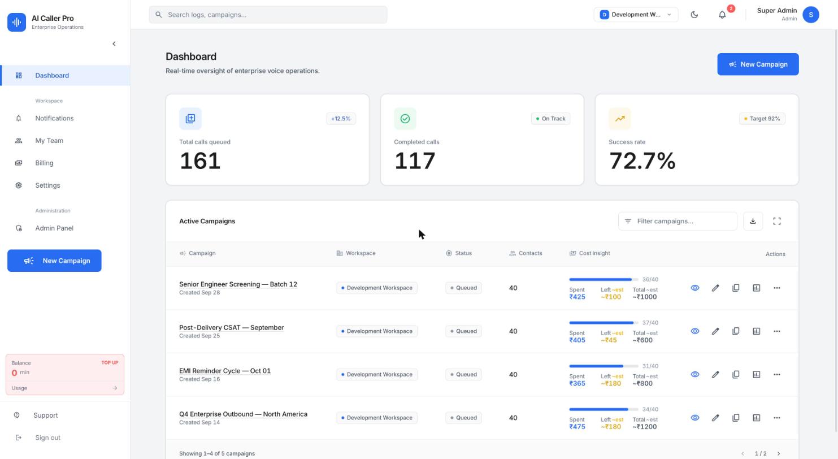This screenshot has width=838, height=459.
Task: Open Billing in the sidebar
Action: click(x=65, y=163)
